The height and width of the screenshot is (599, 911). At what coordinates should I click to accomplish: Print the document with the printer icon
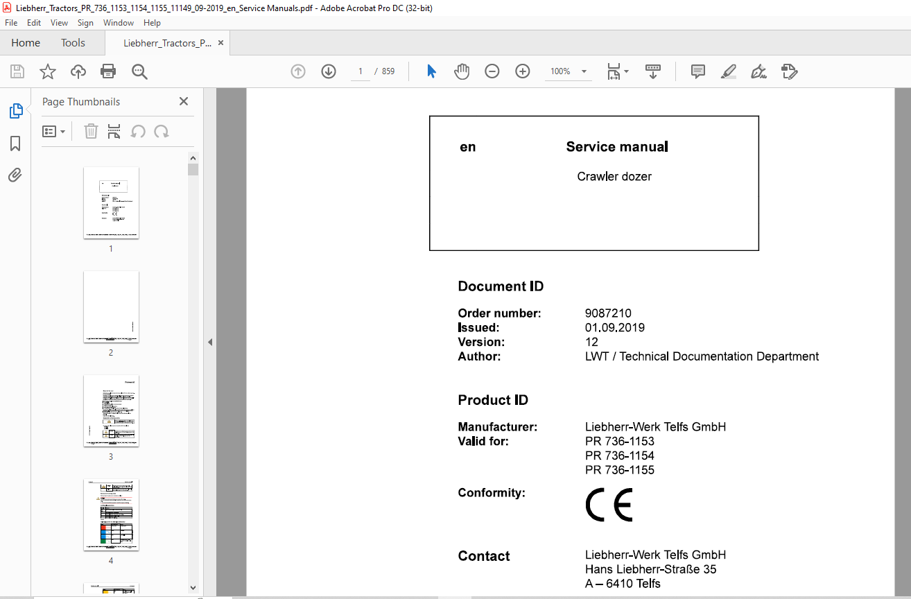pyautogui.click(x=108, y=71)
